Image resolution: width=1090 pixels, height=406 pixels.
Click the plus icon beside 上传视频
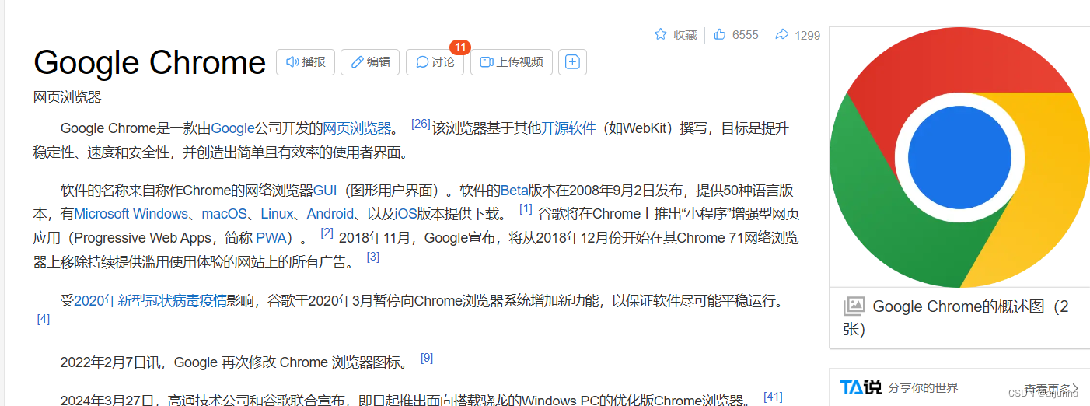[x=573, y=62]
